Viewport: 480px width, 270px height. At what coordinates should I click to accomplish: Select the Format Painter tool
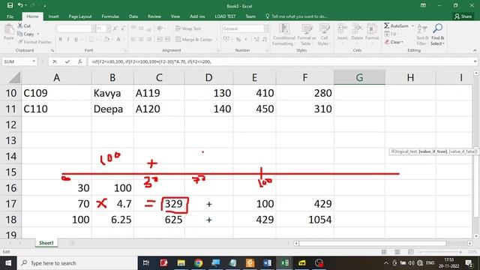[34, 42]
